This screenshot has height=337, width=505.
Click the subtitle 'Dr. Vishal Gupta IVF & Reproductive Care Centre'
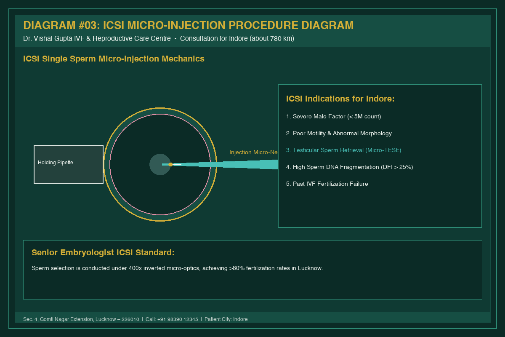click(x=97, y=38)
